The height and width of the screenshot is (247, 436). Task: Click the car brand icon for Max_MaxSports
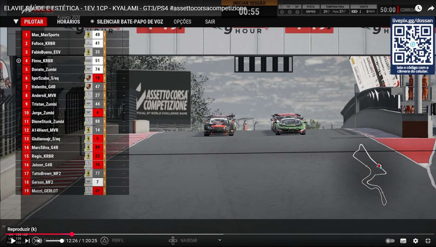pyautogui.click(x=89, y=35)
